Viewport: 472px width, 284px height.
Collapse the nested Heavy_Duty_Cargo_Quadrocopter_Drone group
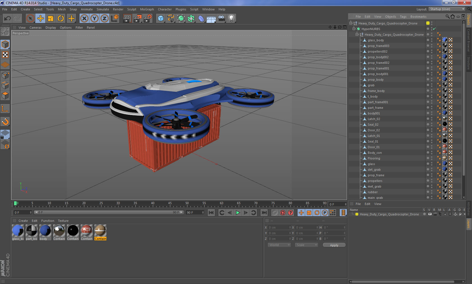[x=357, y=34]
